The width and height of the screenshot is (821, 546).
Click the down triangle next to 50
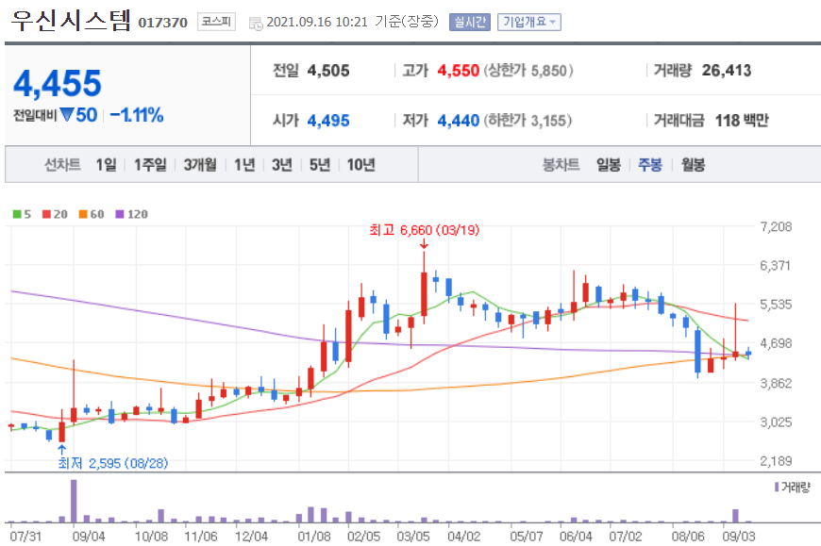(x=66, y=114)
